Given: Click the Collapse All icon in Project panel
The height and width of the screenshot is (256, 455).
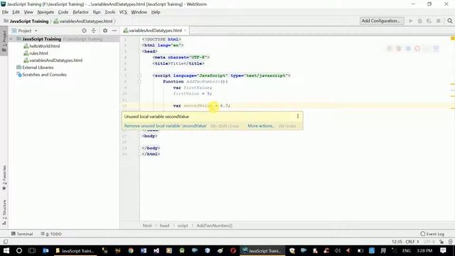Looking at the screenshot, I should (x=93, y=31).
